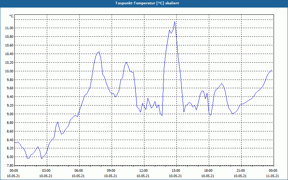This screenshot has width=288, height=180.
Task: Click the 8,80 y-axis tick label
Action: pyautogui.click(x=10, y=123)
